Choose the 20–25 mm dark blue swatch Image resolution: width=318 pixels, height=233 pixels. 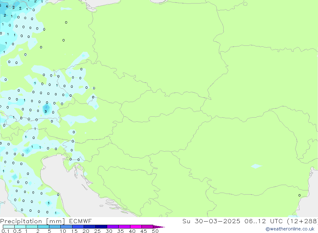(90, 227)
